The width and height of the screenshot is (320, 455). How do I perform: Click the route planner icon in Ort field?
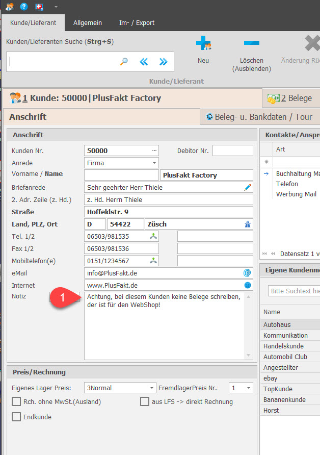pyautogui.click(x=248, y=224)
